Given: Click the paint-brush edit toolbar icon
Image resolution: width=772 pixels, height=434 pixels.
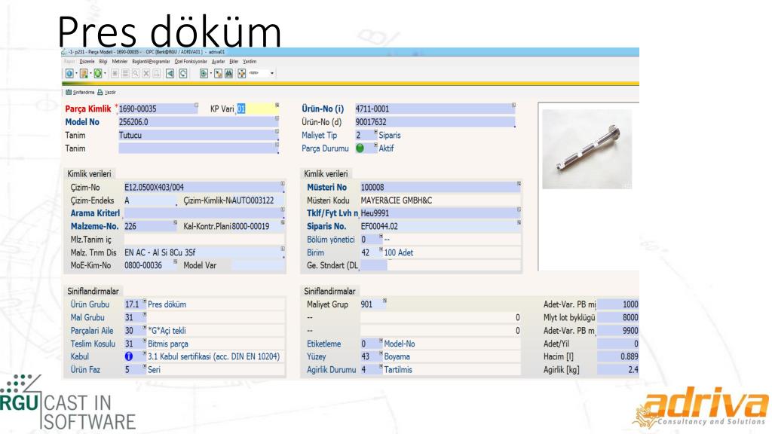Looking at the screenshot, I should (218, 73).
